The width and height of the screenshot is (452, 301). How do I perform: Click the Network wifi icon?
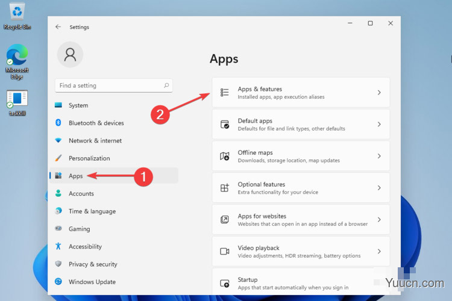click(x=58, y=140)
